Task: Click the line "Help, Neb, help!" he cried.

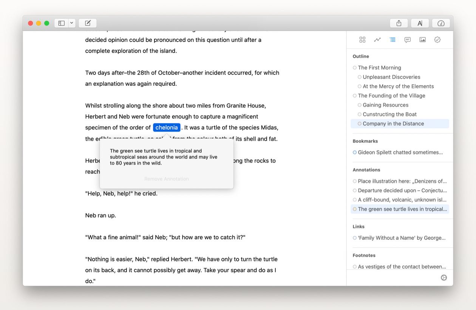Action: 121,194
